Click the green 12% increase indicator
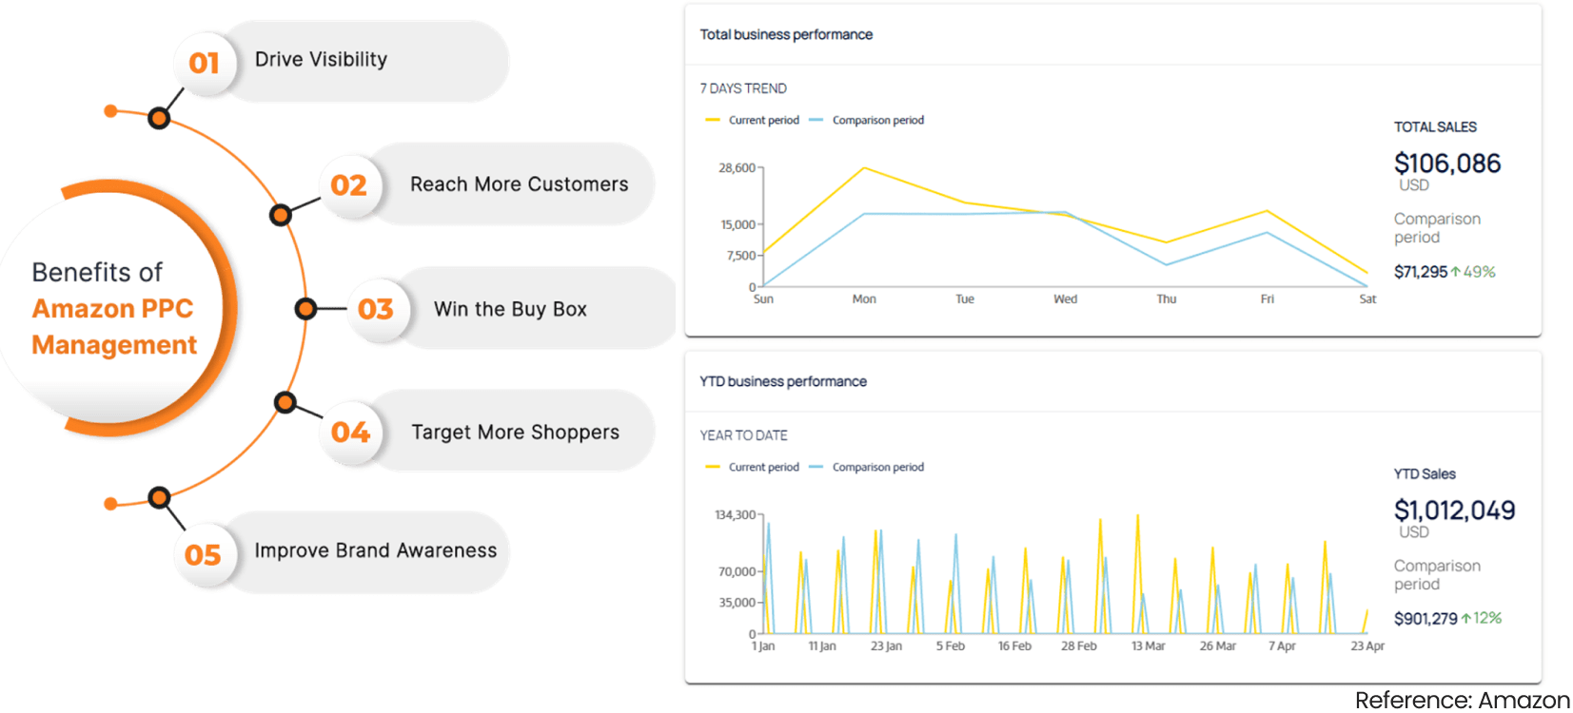The height and width of the screenshot is (713, 1573). click(x=1482, y=619)
